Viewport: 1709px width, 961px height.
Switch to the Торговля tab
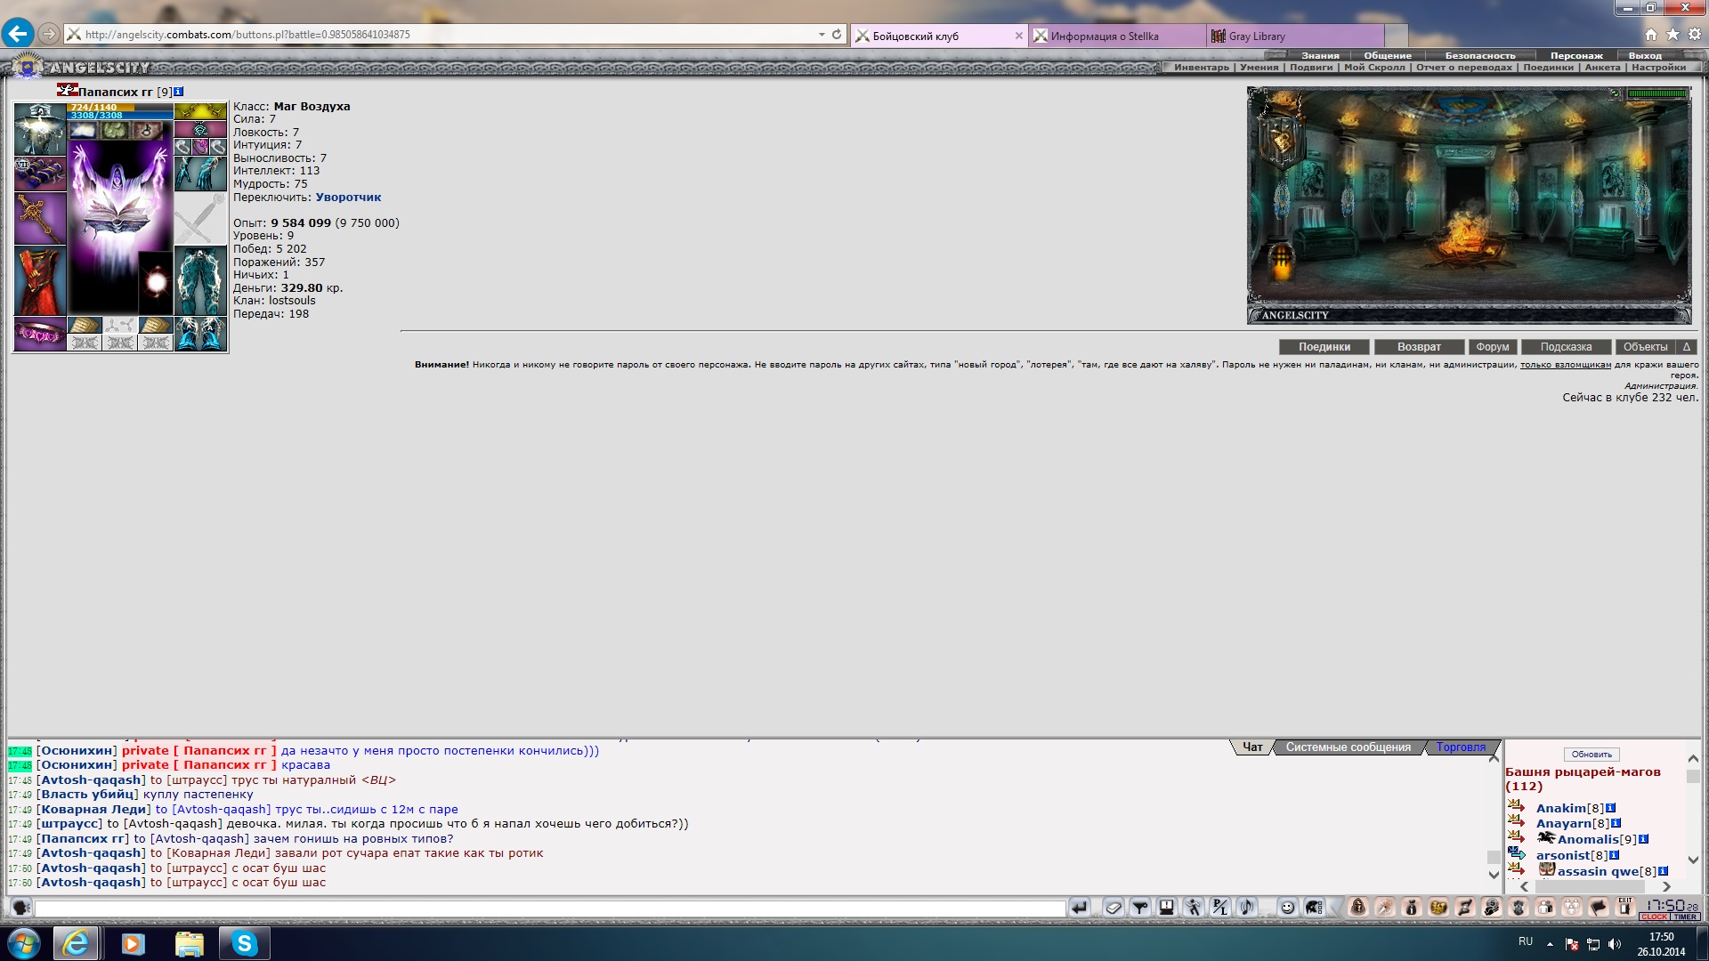click(x=1461, y=747)
